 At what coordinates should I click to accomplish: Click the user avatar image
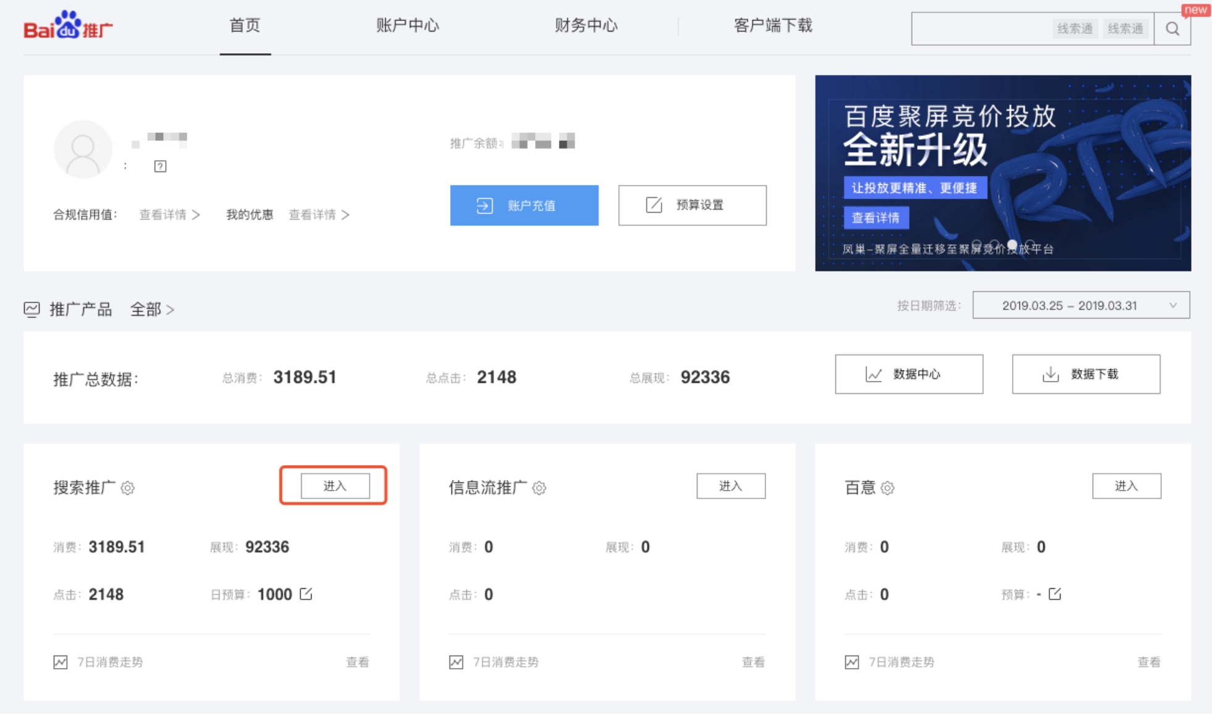click(83, 149)
